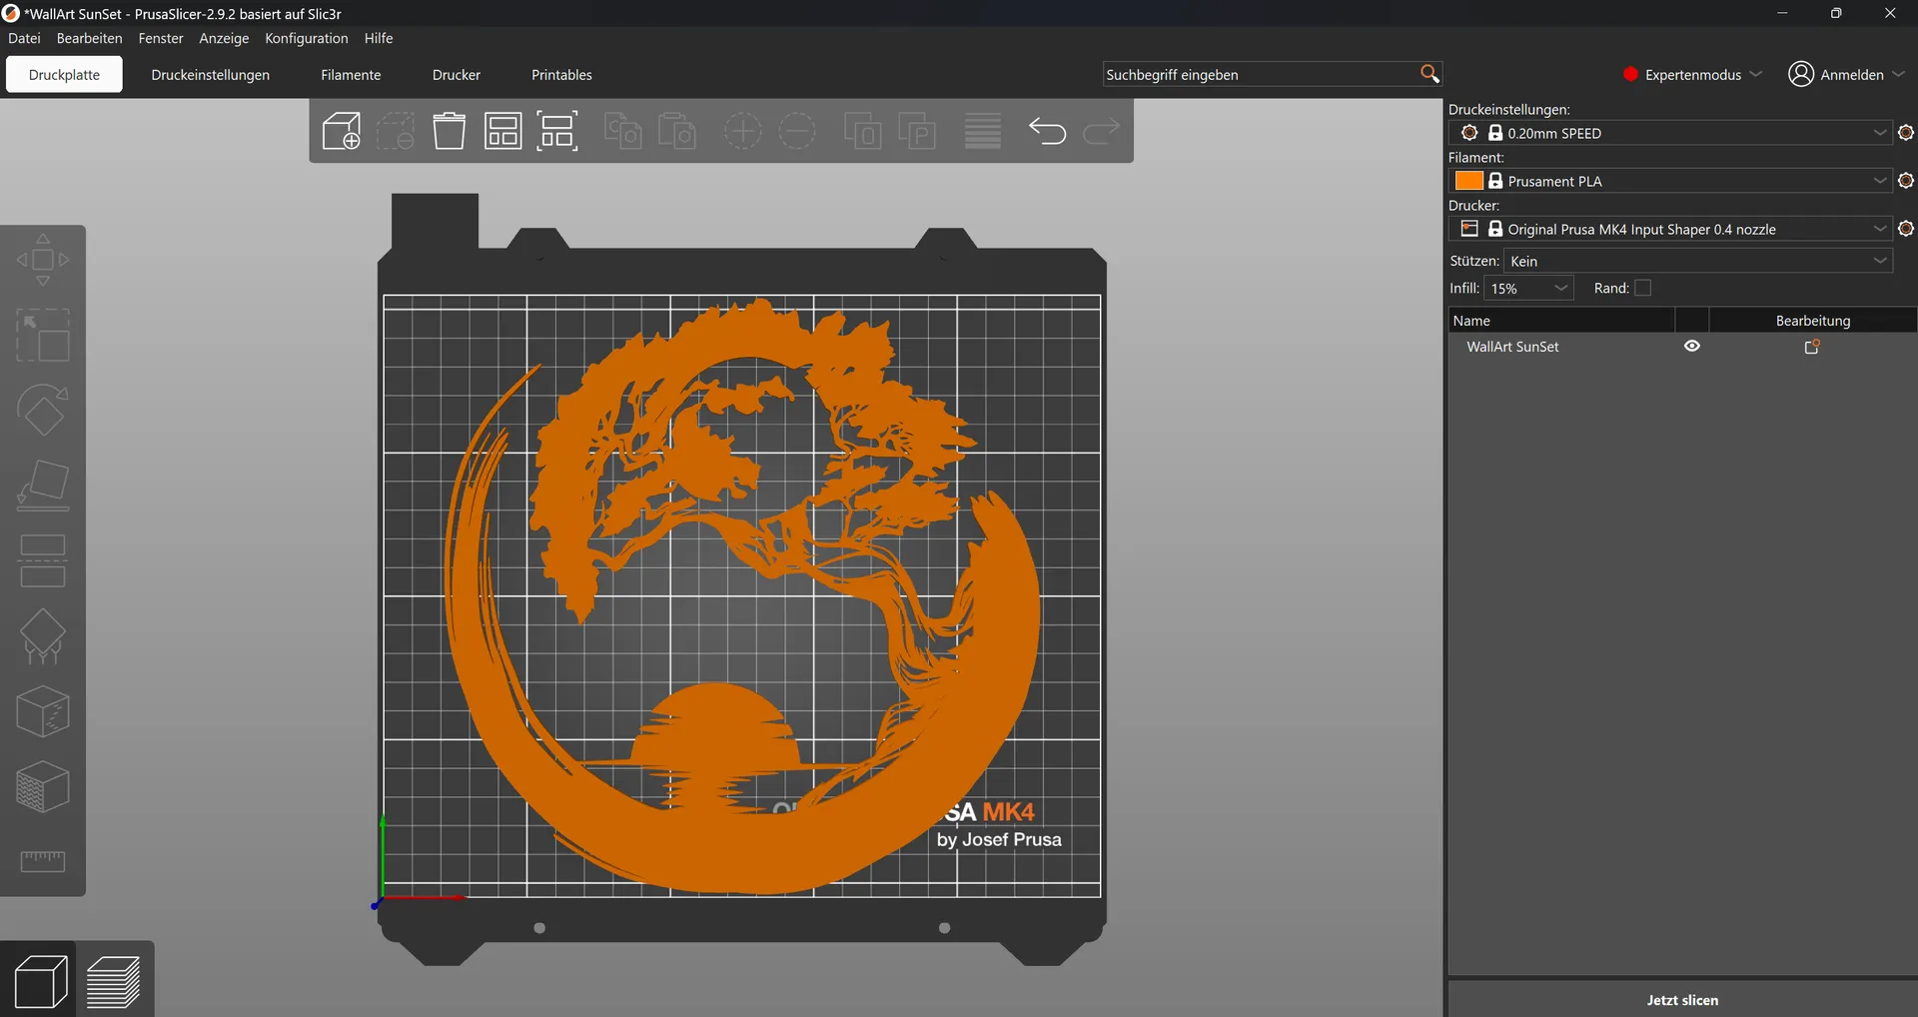The width and height of the screenshot is (1918, 1017).
Task: Hide WallArt SunSet via eye icon
Action: 1692,346
